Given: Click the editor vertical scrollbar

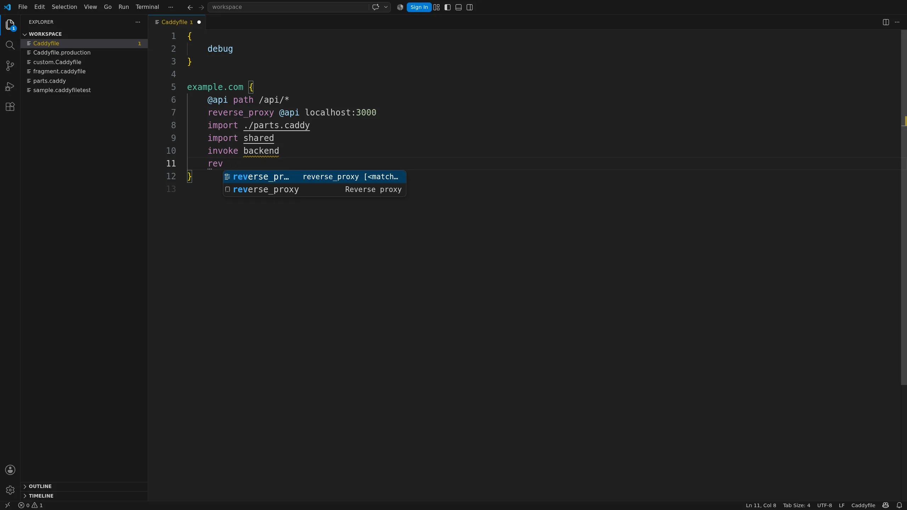Looking at the screenshot, I should [x=904, y=207].
